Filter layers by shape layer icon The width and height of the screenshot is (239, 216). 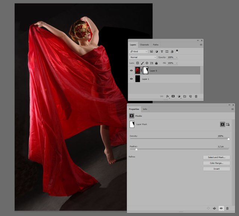coord(167,52)
